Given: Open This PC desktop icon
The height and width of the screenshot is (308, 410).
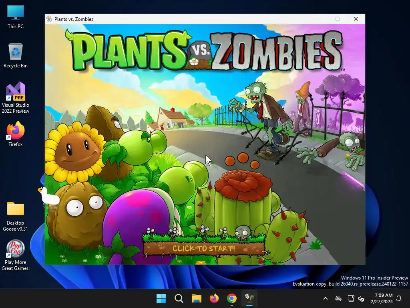Looking at the screenshot, I should coord(16,17).
